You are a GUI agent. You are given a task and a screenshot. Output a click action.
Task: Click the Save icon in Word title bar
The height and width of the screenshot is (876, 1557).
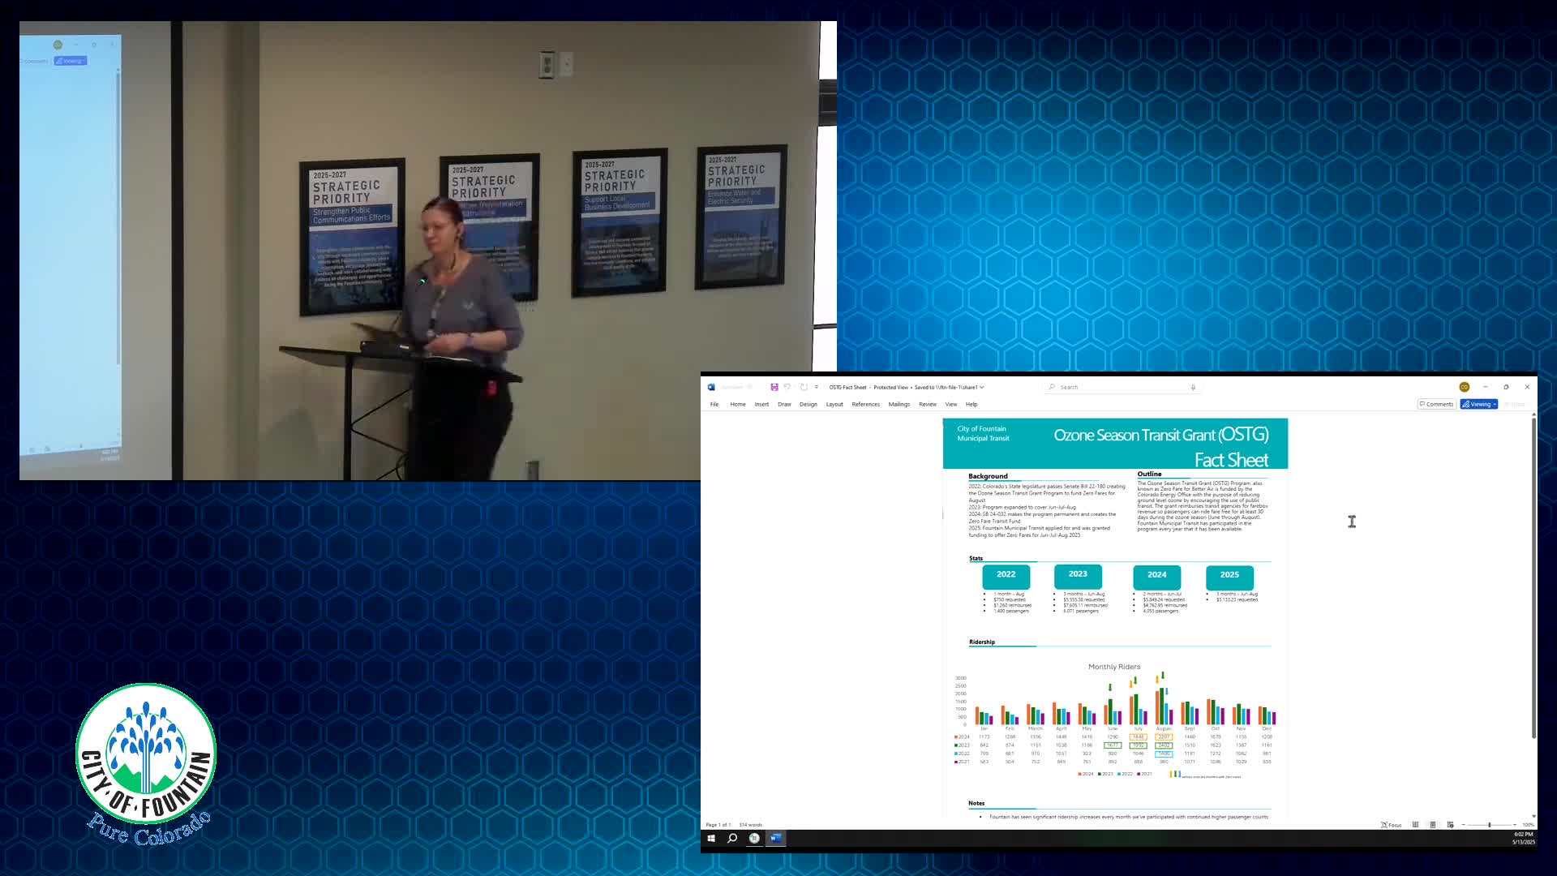pos(774,387)
